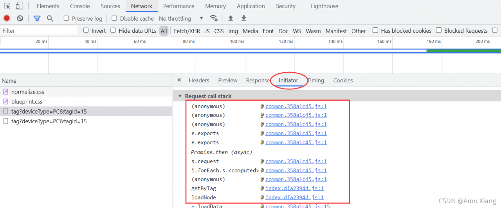This screenshot has width=501, height=208.
Task: Enable the Preserve log checkbox
Action: tap(67, 18)
